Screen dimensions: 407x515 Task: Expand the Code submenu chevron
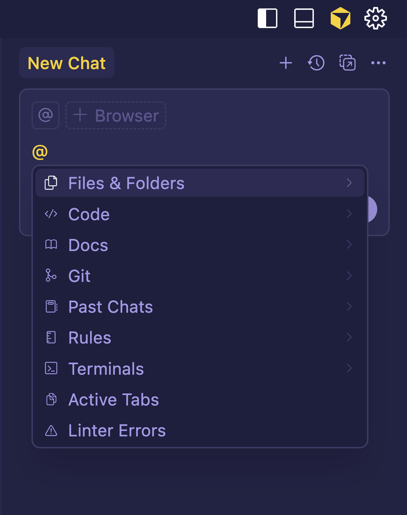tap(349, 214)
